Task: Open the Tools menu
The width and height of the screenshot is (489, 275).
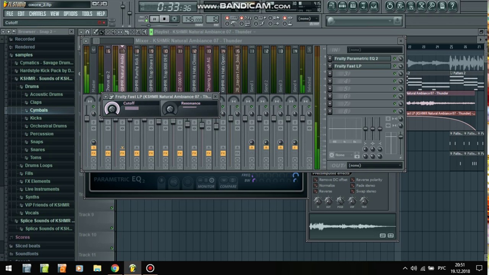Action: coord(87,14)
